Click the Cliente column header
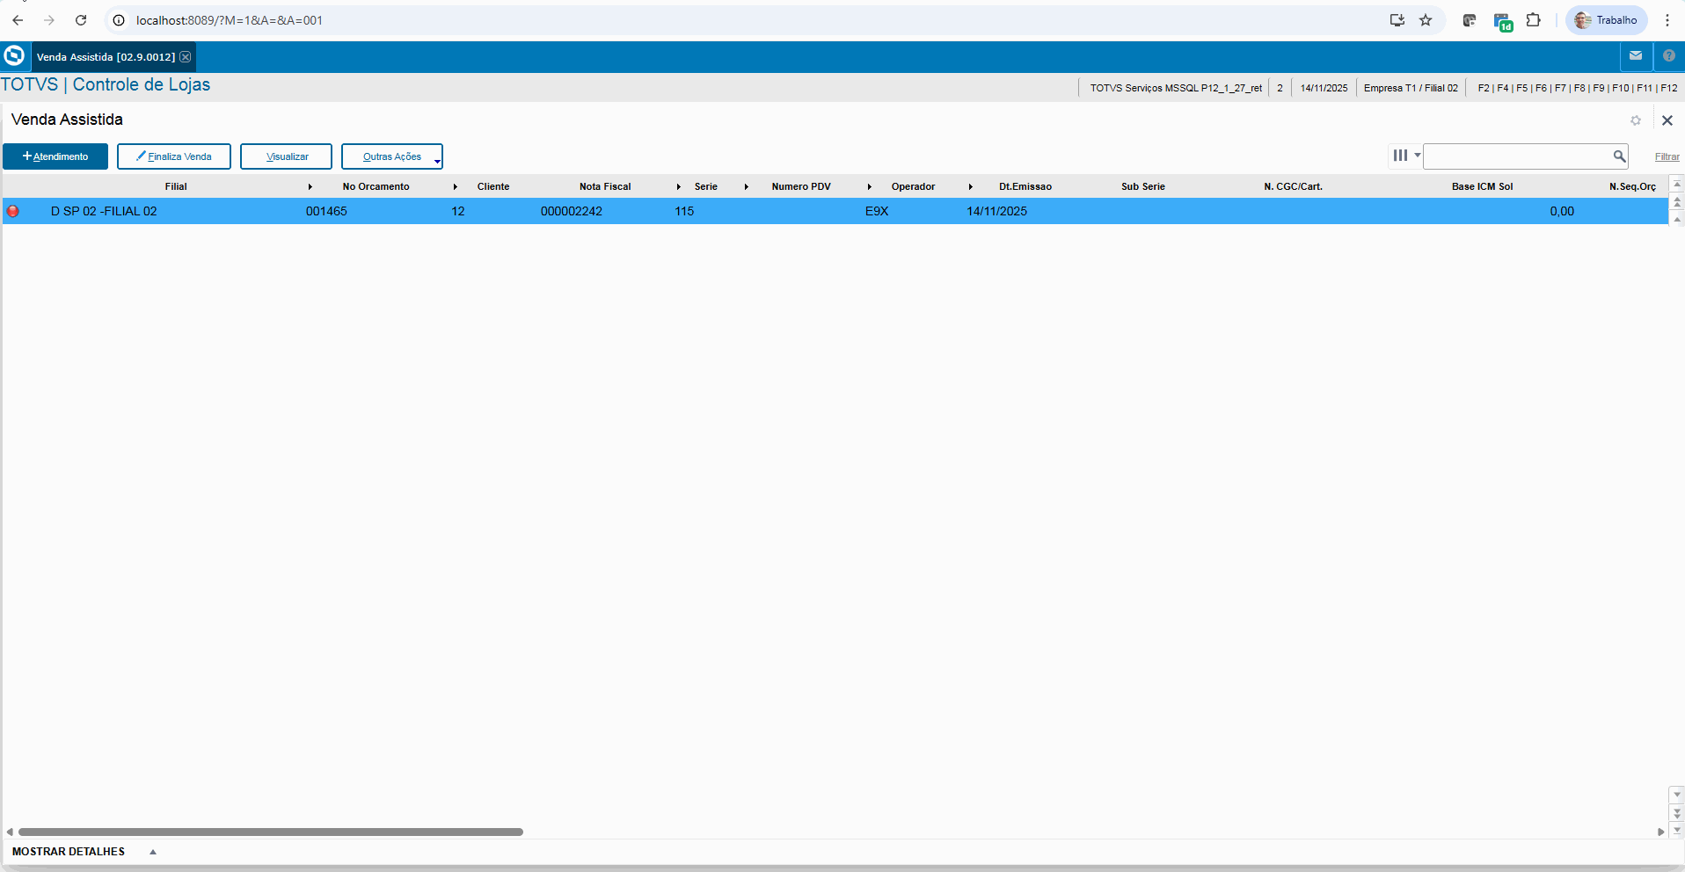Viewport: 1685px width, 872px height. (493, 186)
